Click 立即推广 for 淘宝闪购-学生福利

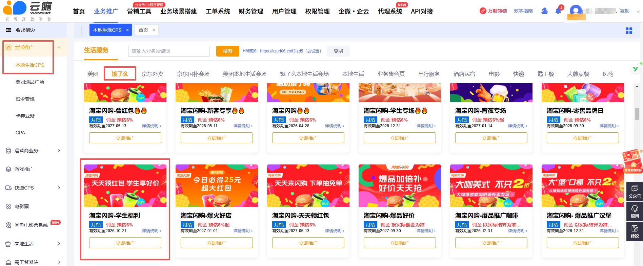(125, 243)
